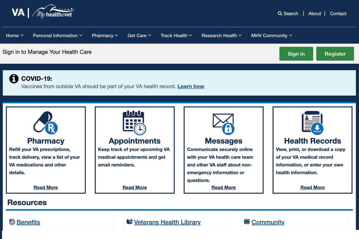Click the COVID-19 info circle icon
The height and width of the screenshot is (239, 359).
click(x=14, y=79)
